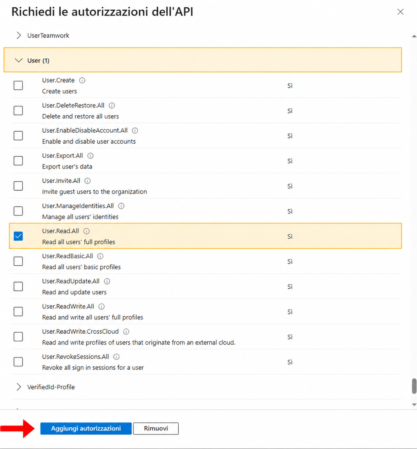Screen dimensions: 417x449
Task: View info about User.Invite.All permission
Action: (x=88, y=181)
